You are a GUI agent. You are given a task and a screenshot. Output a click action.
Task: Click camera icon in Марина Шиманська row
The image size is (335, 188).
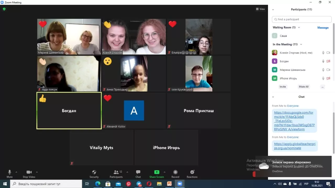[328, 70]
